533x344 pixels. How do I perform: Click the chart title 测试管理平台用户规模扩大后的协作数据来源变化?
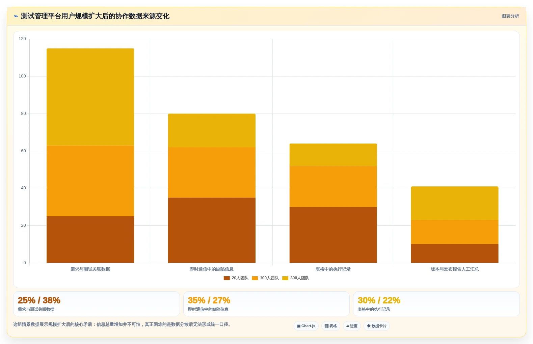(95, 16)
